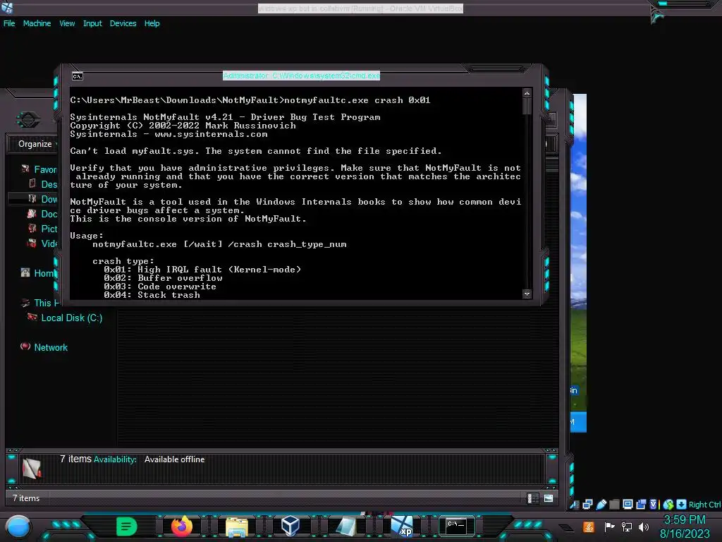Open Action Center flag icon
Screen dimensions: 722x542
click(x=610, y=526)
